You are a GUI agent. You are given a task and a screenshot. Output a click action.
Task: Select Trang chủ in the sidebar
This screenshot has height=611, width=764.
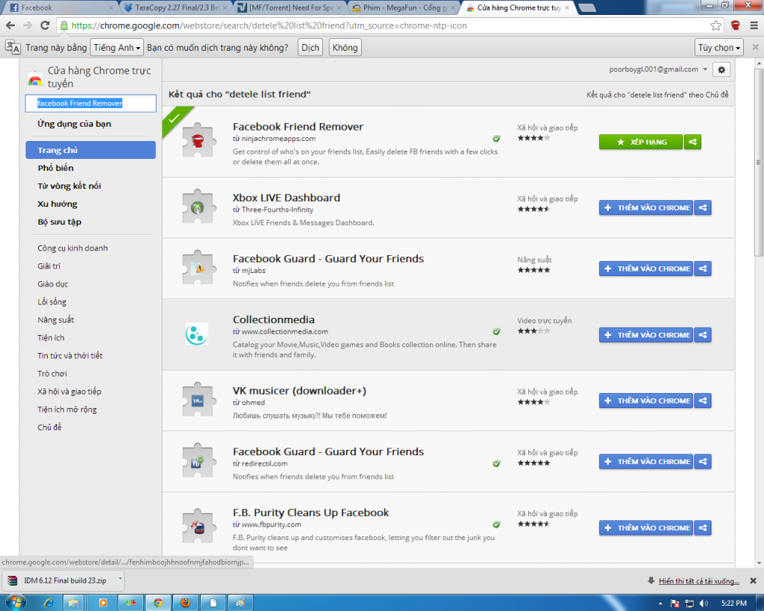[90, 150]
